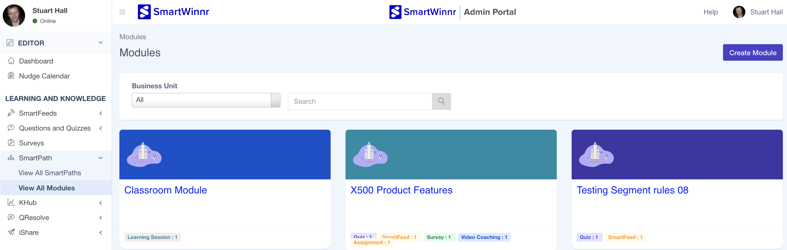Click the Modules breadcrumb
Image resolution: width=787 pixels, height=250 pixels.
(x=133, y=37)
